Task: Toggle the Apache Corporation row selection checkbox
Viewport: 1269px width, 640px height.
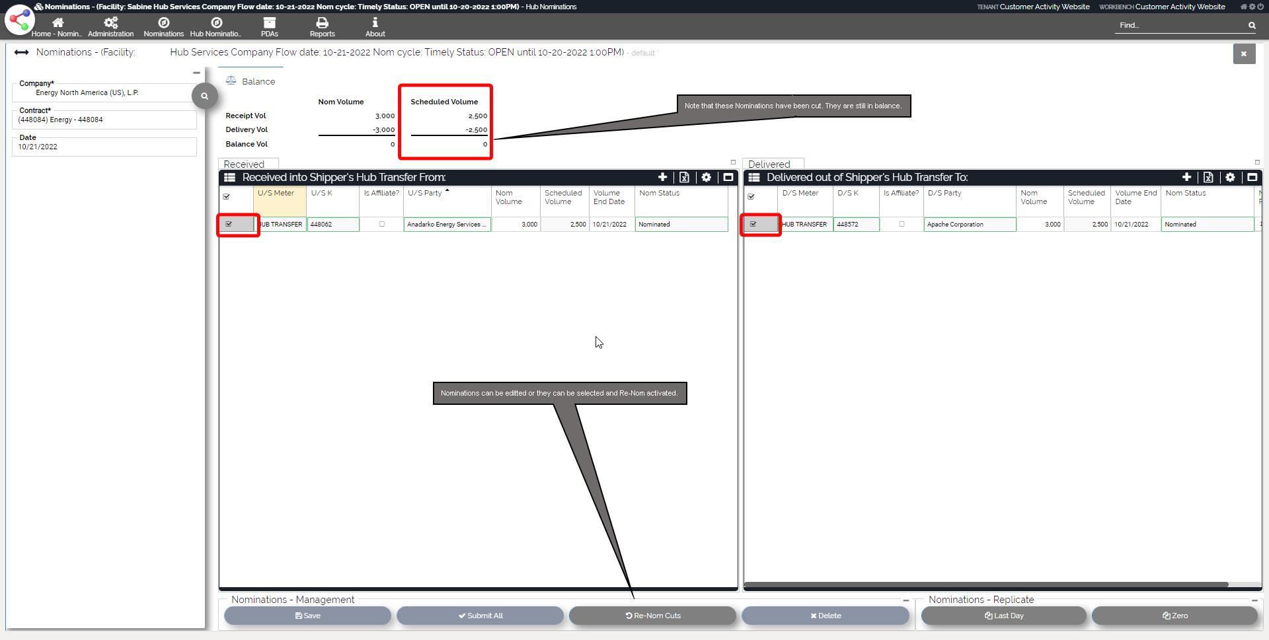Action: (x=753, y=225)
